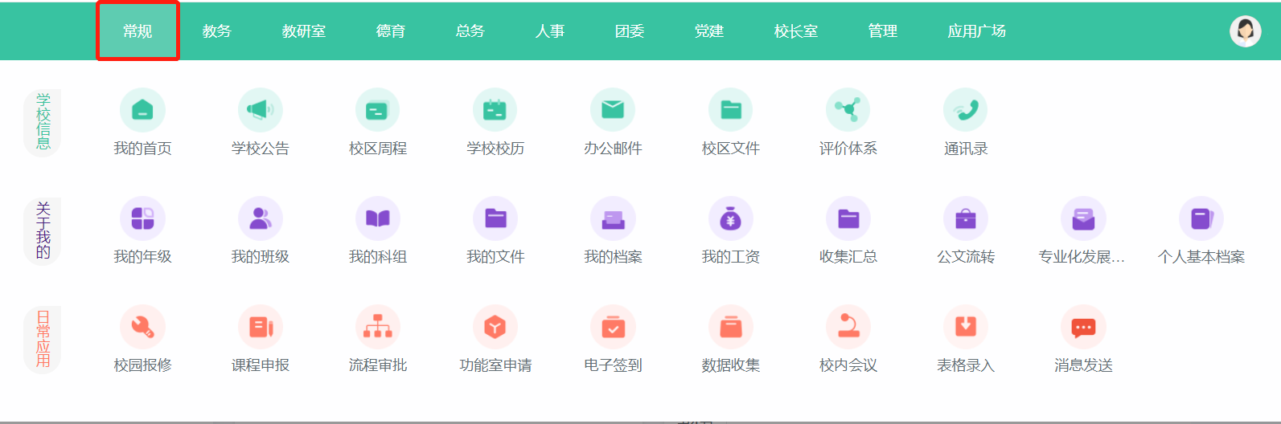Open 我的班级 class icon
This screenshot has height=424, width=1281.
pos(260,218)
